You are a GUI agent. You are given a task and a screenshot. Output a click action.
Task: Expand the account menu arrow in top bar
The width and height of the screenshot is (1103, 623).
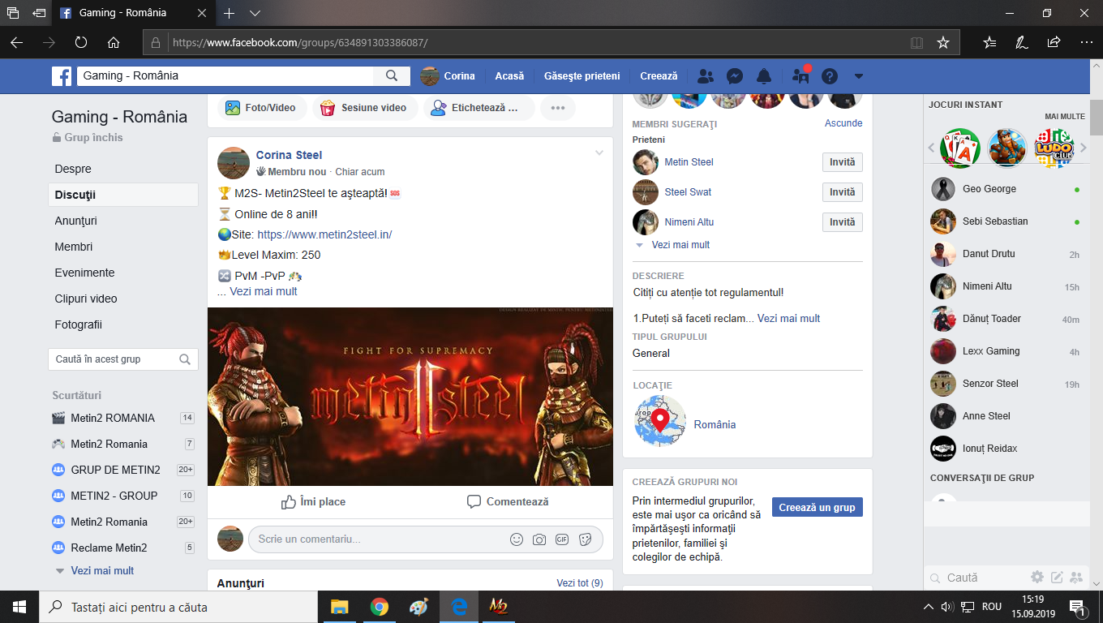pos(859,76)
